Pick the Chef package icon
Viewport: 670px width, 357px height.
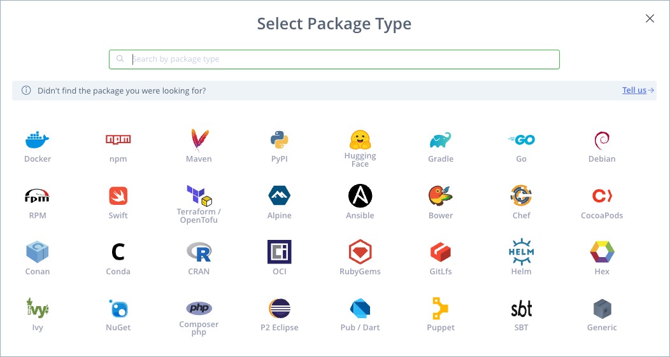tap(522, 196)
